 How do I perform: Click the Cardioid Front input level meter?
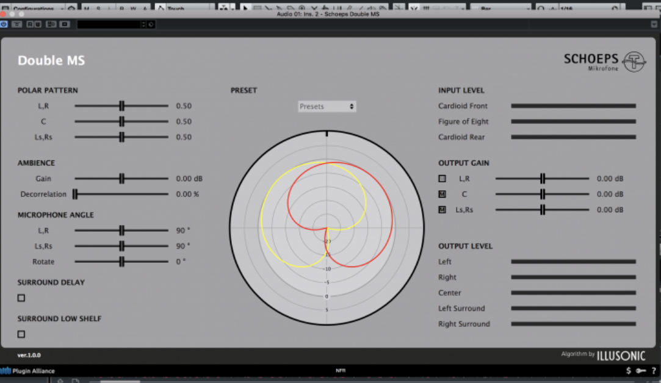click(573, 106)
